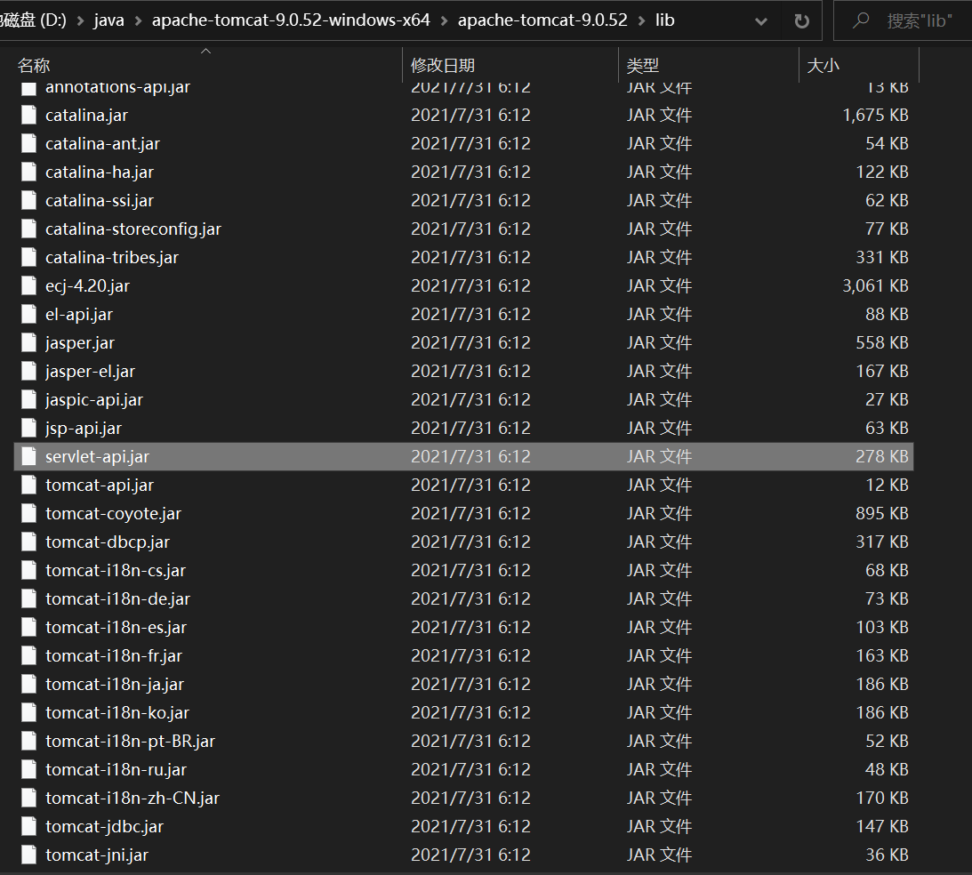Sort by the 大小 column header
This screenshot has width=972, height=875.
pos(823,65)
